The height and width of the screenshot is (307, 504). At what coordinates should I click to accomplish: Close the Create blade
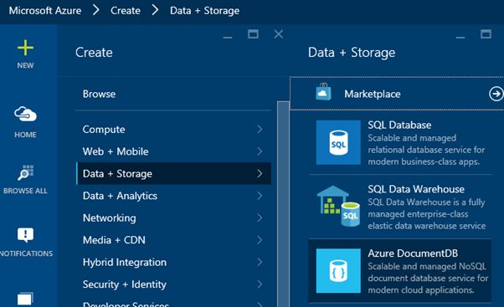click(279, 34)
